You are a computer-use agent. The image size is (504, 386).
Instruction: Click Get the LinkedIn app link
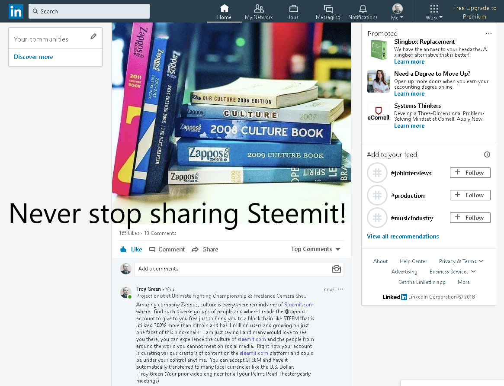pyautogui.click(x=422, y=282)
